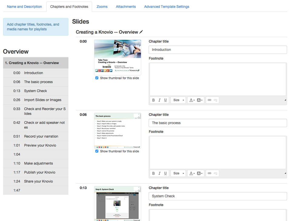Click the System Check chapter title field
The width and height of the screenshot is (290, 221).
218,196
